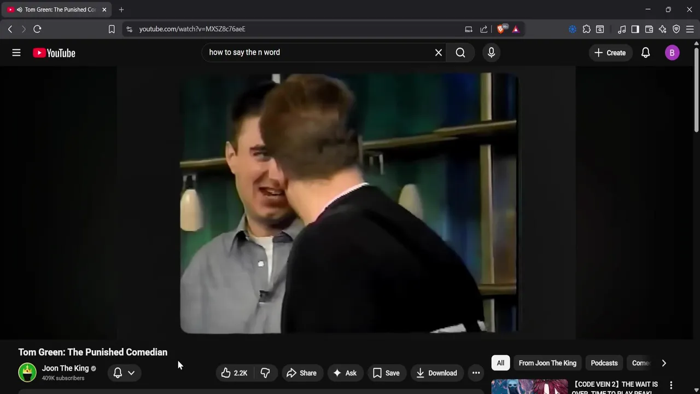Image resolution: width=700 pixels, height=394 pixels.
Task: Share this page from address bar
Action: (484, 29)
